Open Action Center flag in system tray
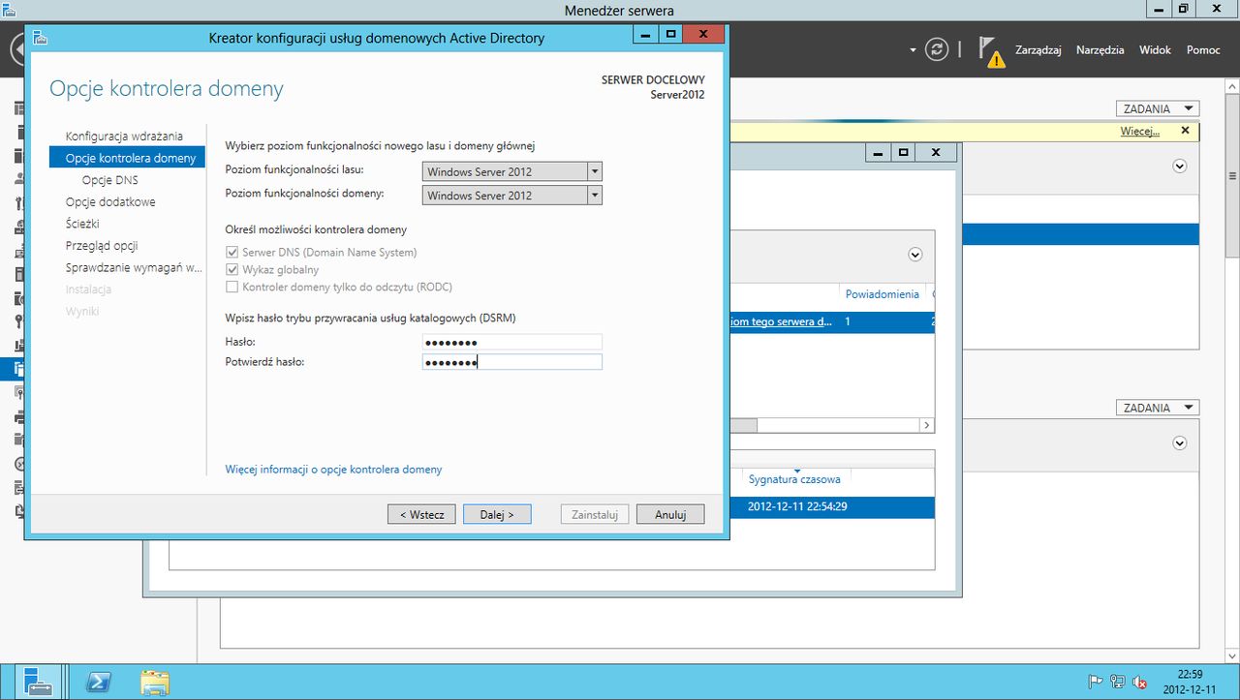 tap(1095, 682)
